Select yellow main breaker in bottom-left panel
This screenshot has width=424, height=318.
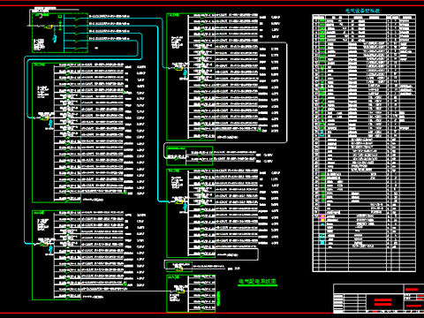pyautogui.click(x=45, y=244)
